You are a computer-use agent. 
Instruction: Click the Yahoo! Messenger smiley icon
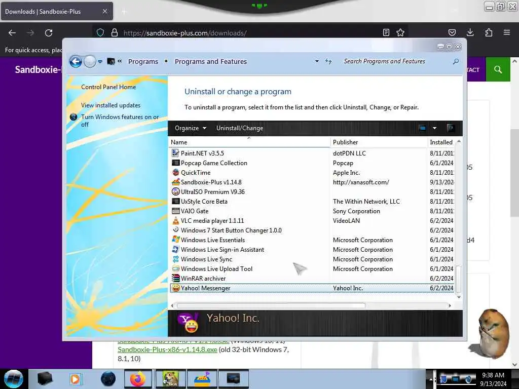tap(175, 288)
